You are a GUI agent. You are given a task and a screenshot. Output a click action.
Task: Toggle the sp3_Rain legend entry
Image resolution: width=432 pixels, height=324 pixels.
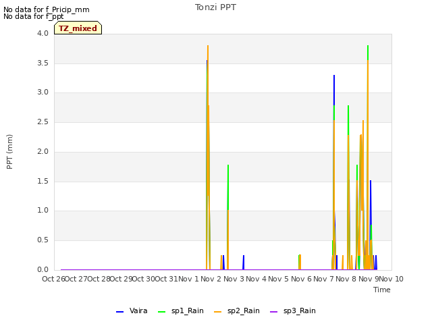pos(292,311)
